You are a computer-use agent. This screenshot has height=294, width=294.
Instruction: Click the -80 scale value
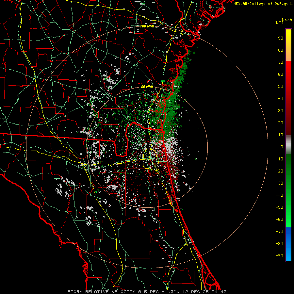tap(279, 244)
